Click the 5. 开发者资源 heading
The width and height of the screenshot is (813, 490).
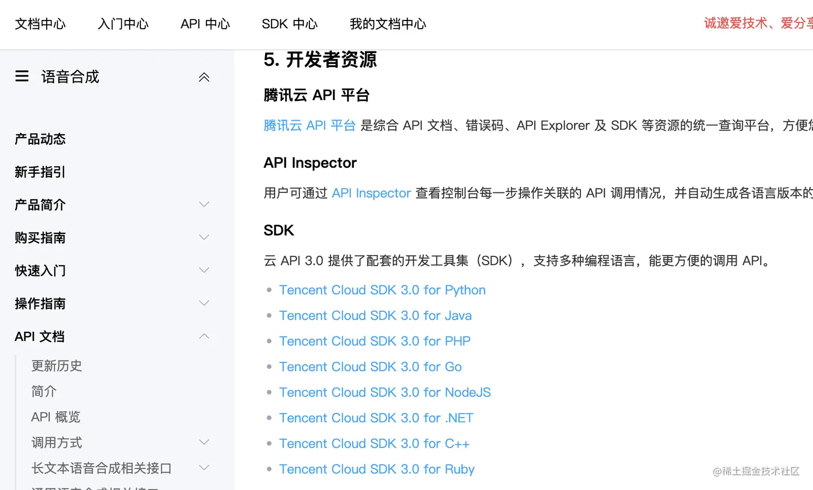(x=320, y=60)
